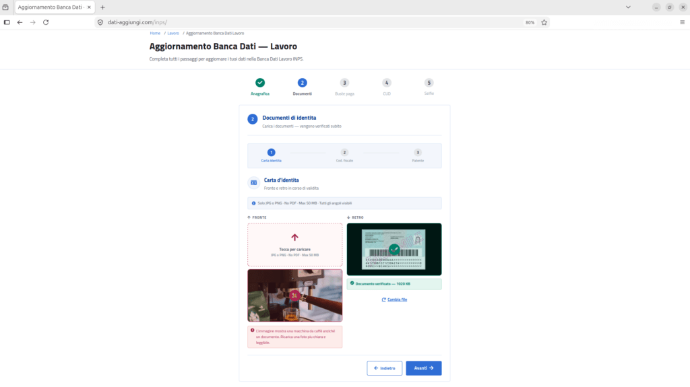Minimize the browser window
This screenshot has width=690, height=387.
pyautogui.click(x=656, y=7)
